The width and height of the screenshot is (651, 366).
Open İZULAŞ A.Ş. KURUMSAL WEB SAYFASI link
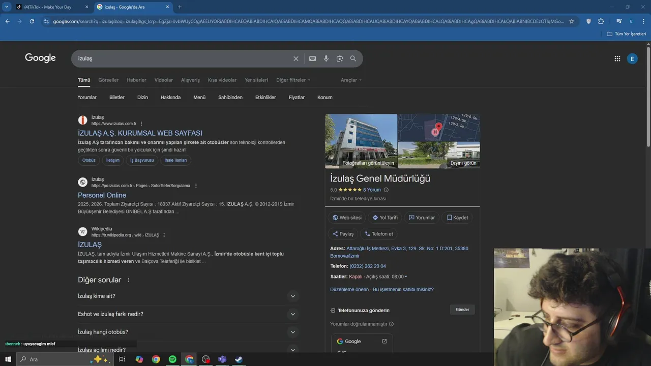[140, 133]
